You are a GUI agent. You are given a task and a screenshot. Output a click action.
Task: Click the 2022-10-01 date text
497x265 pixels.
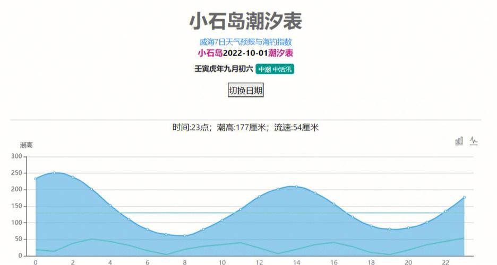pos(246,53)
